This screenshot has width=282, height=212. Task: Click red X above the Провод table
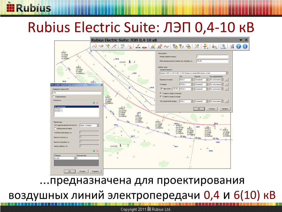97,151
